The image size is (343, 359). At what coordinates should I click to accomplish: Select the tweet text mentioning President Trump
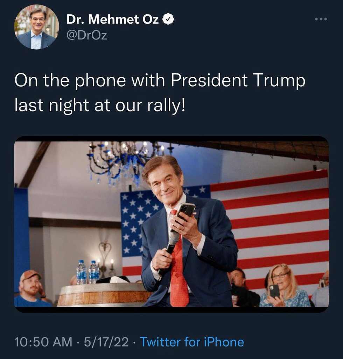(x=159, y=93)
